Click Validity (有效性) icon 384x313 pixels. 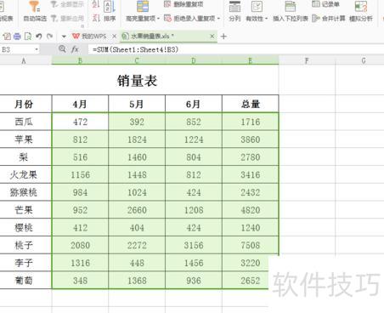coord(257,7)
